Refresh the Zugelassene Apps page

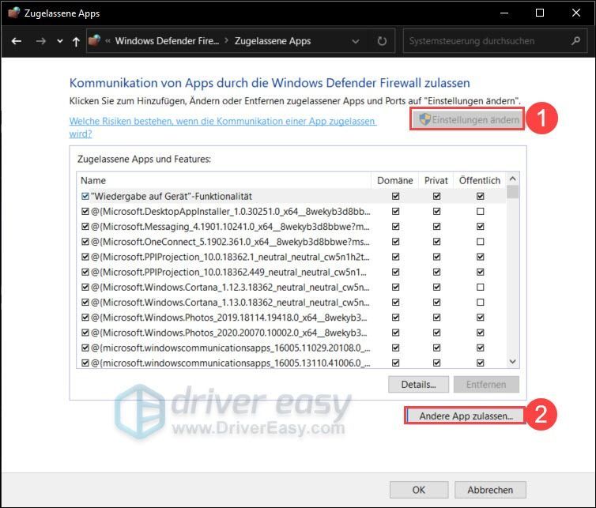(382, 41)
